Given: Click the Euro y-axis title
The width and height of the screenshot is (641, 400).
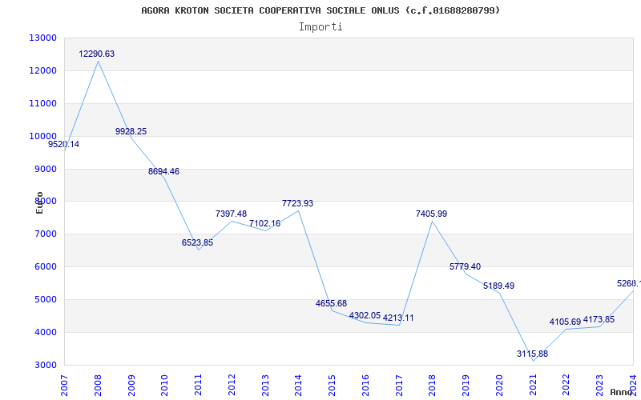Looking at the screenshot, I should point(39,202).
